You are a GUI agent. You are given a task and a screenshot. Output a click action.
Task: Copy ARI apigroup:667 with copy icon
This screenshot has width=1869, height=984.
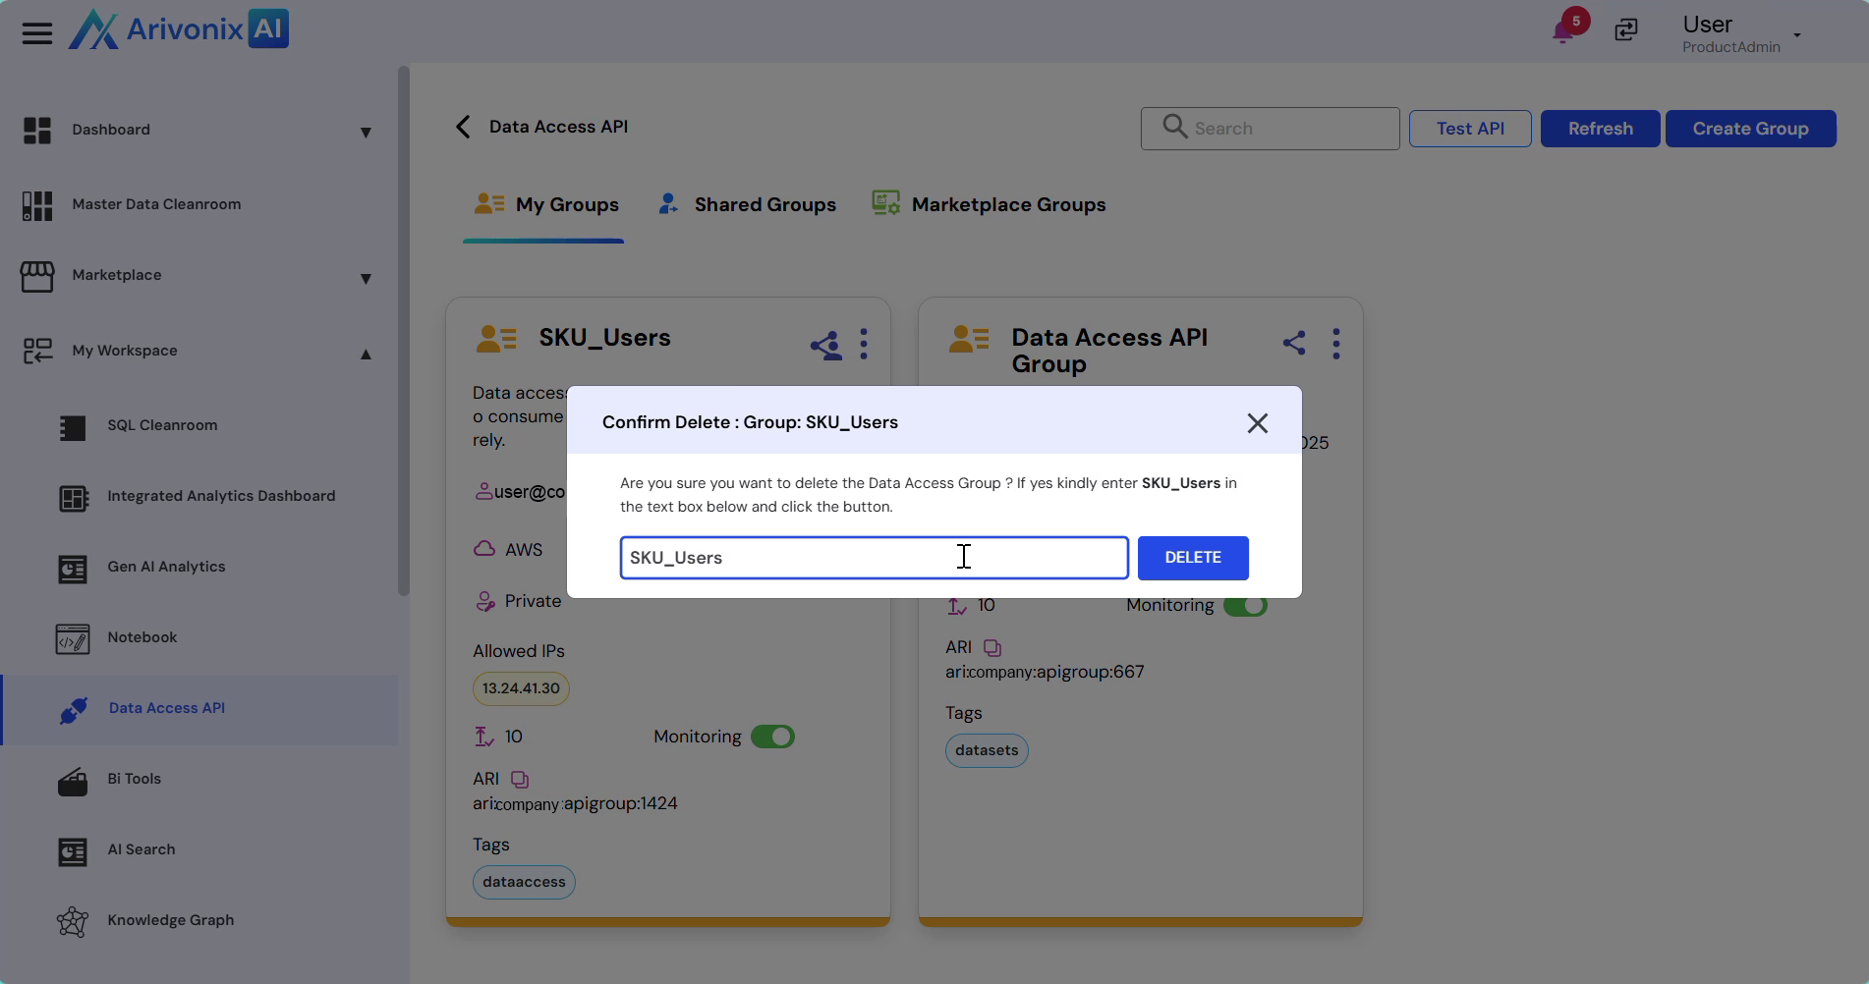point(992,648)
